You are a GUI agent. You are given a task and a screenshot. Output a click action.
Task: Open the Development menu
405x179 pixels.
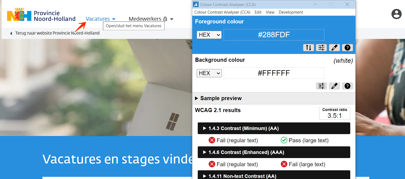[x=291, y=12]
